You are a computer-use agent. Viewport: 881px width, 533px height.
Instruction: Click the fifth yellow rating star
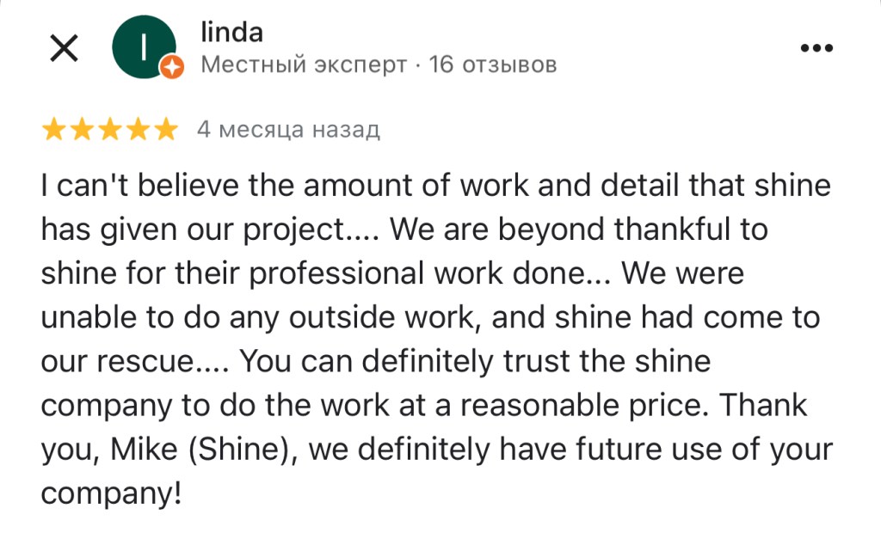164,130
